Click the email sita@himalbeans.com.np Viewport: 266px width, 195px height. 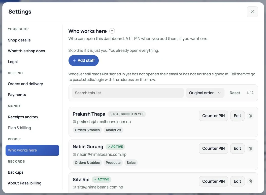coord(100,187)
